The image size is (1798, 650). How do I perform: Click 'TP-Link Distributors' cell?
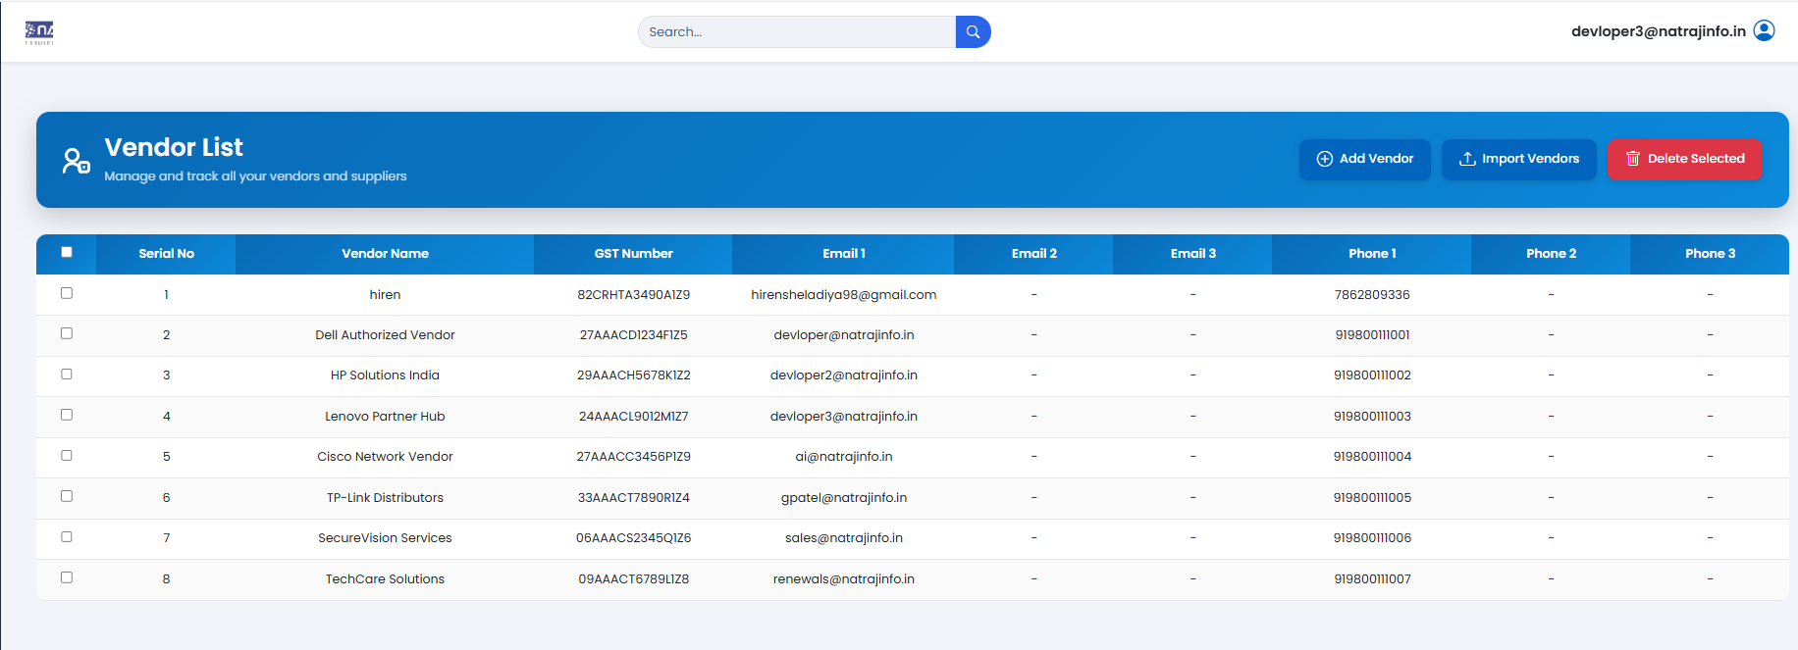point(385,498)
